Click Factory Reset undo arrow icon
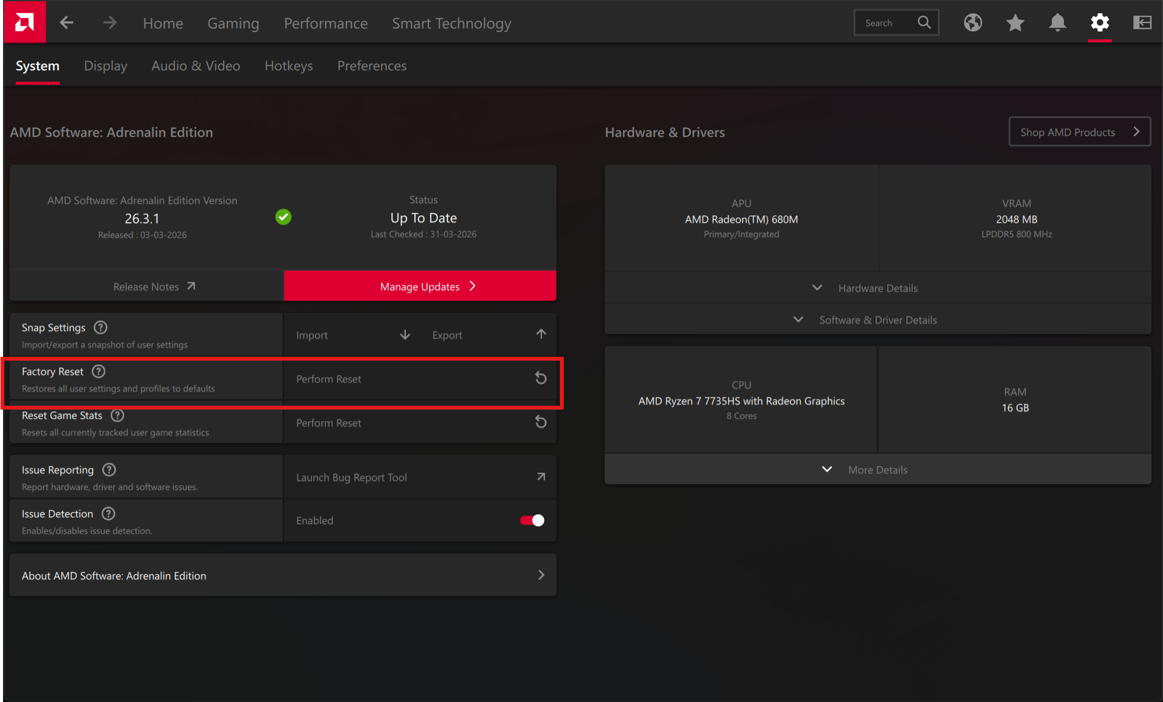Image resolution: width=1163 pixels, height=702 pixels. click(x=541, y=378)
